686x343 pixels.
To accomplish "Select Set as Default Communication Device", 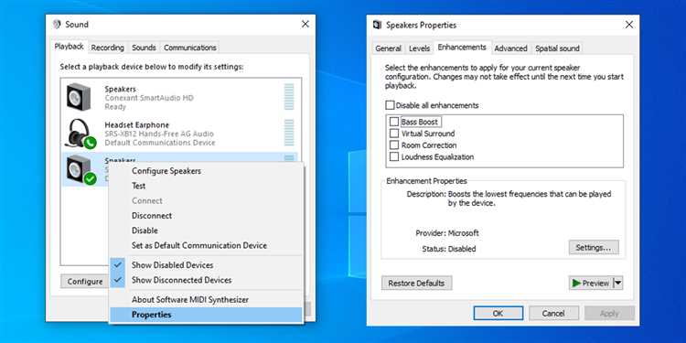I will [206, 245].
